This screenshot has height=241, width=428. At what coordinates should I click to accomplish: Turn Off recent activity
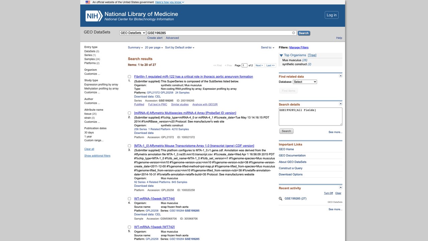pyautogui.click(x=328, y=193)
